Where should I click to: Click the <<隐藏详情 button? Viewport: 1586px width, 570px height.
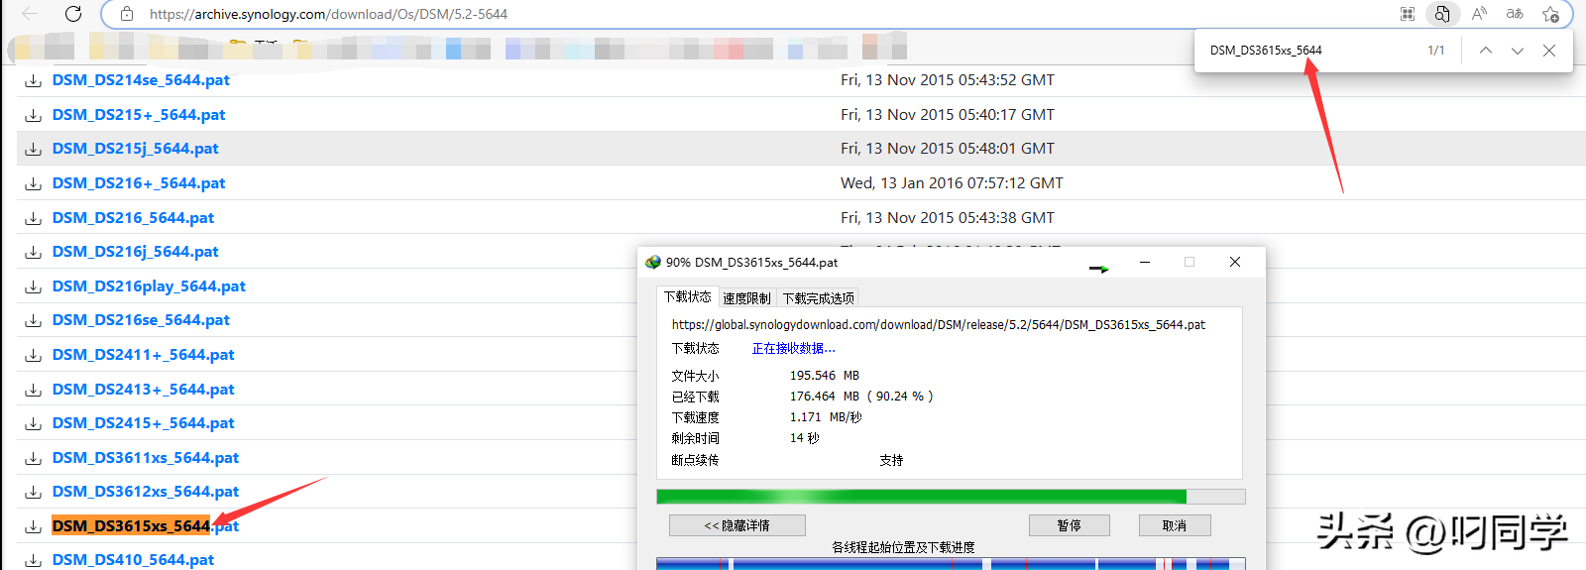736,525
